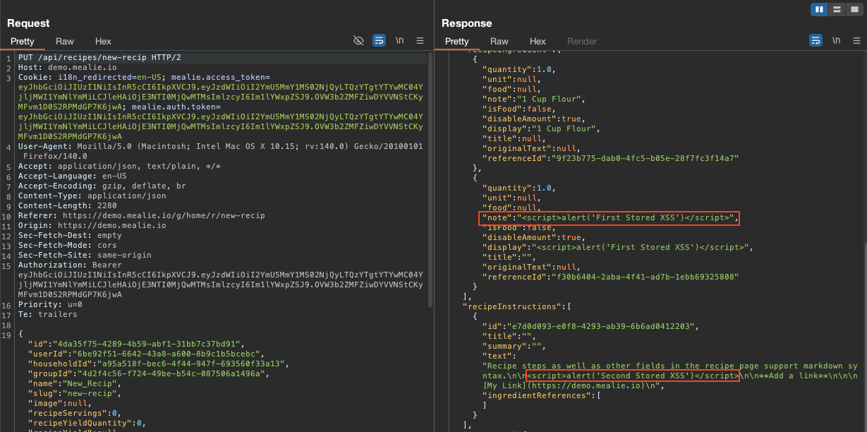Image resolution: width=867 pixels, height=432 pixels.
Task: Toggle word wrap icon in Response panel
Action: pyautogui.click(x=816, y=41)
